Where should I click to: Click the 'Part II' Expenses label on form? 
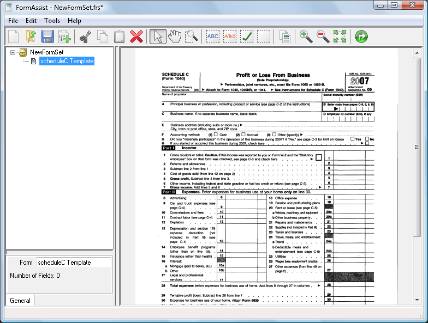(x=169, y=192)
